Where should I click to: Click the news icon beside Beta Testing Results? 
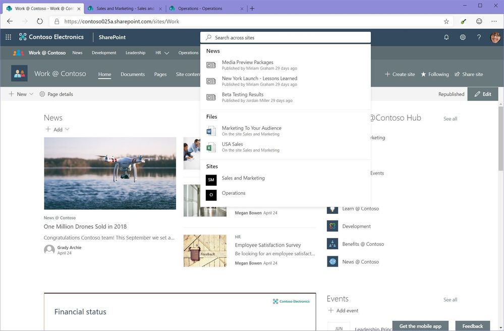click(211, 97)
